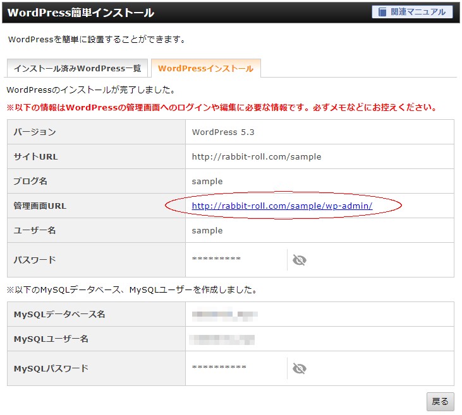Click the WordPress 5.3 version value
The image size is (462, 415).
coord(223,132)
